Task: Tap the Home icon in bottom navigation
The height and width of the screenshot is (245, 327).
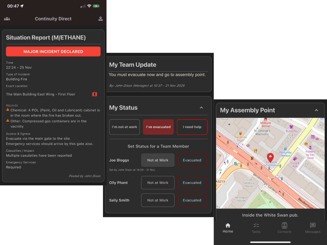Action: tap(228, 226)
